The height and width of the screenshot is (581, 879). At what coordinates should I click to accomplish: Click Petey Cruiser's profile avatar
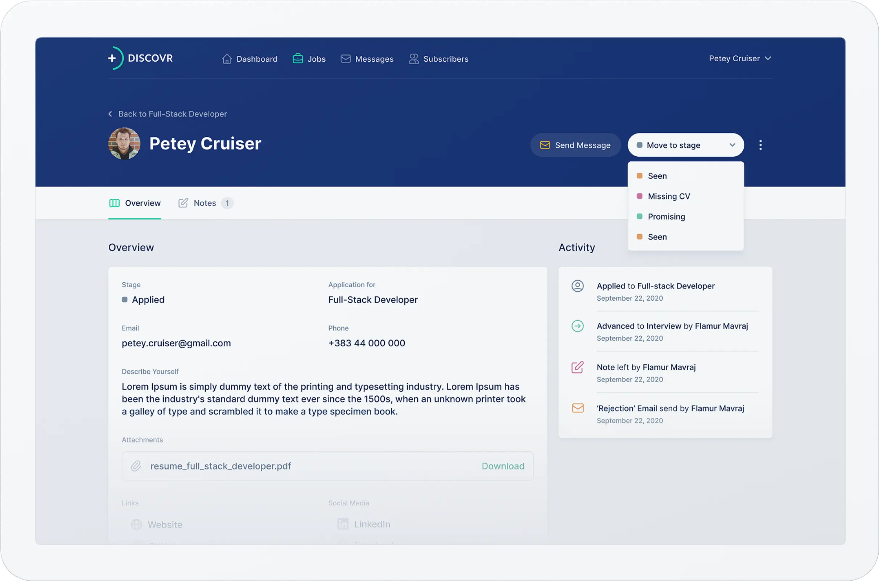coord(124,143)
